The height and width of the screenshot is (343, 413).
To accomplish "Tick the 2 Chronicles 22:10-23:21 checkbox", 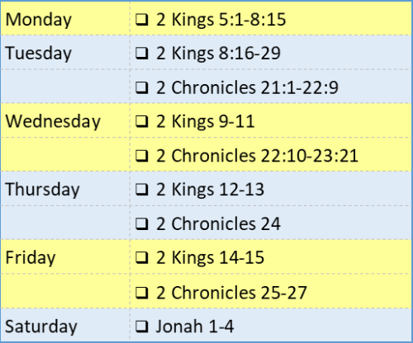I will click(142, 156).
